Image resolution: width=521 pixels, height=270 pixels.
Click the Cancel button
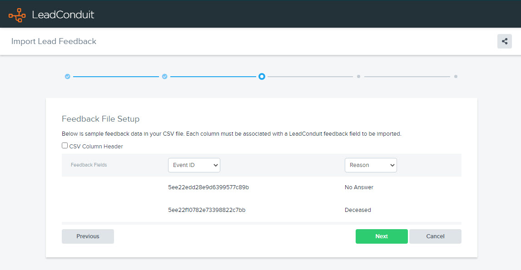(435, 236)
